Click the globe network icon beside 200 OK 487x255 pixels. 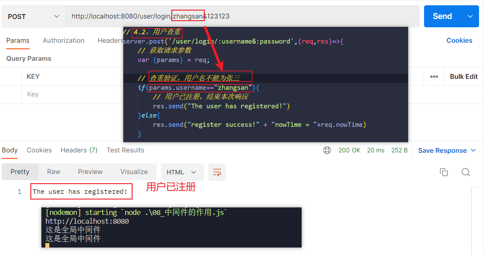327,150
